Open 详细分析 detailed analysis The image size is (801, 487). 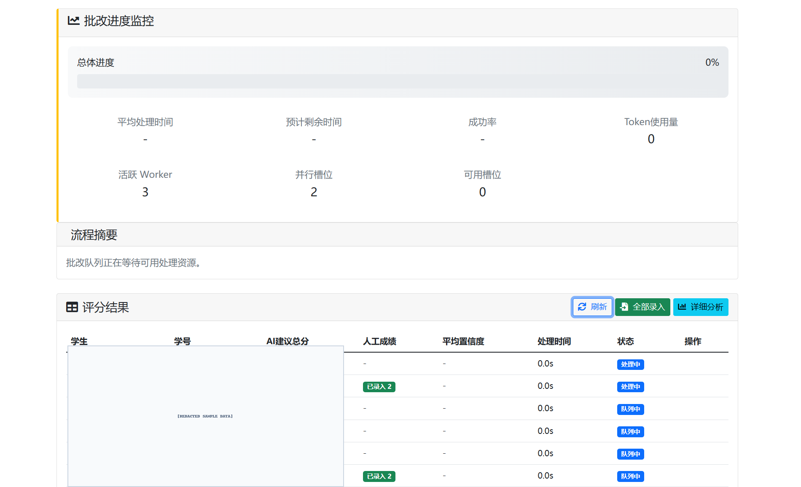click(701, 307)
